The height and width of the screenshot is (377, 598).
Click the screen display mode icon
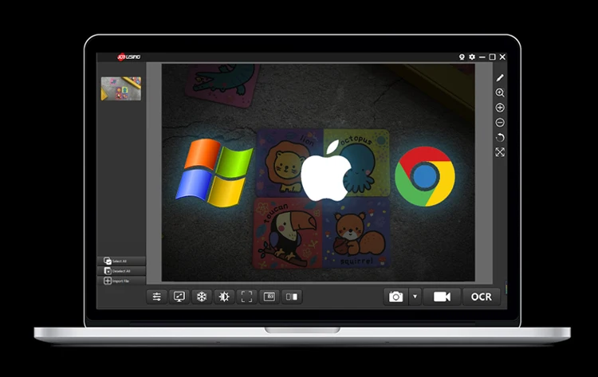pyautogui.click(x=179, y=296)
